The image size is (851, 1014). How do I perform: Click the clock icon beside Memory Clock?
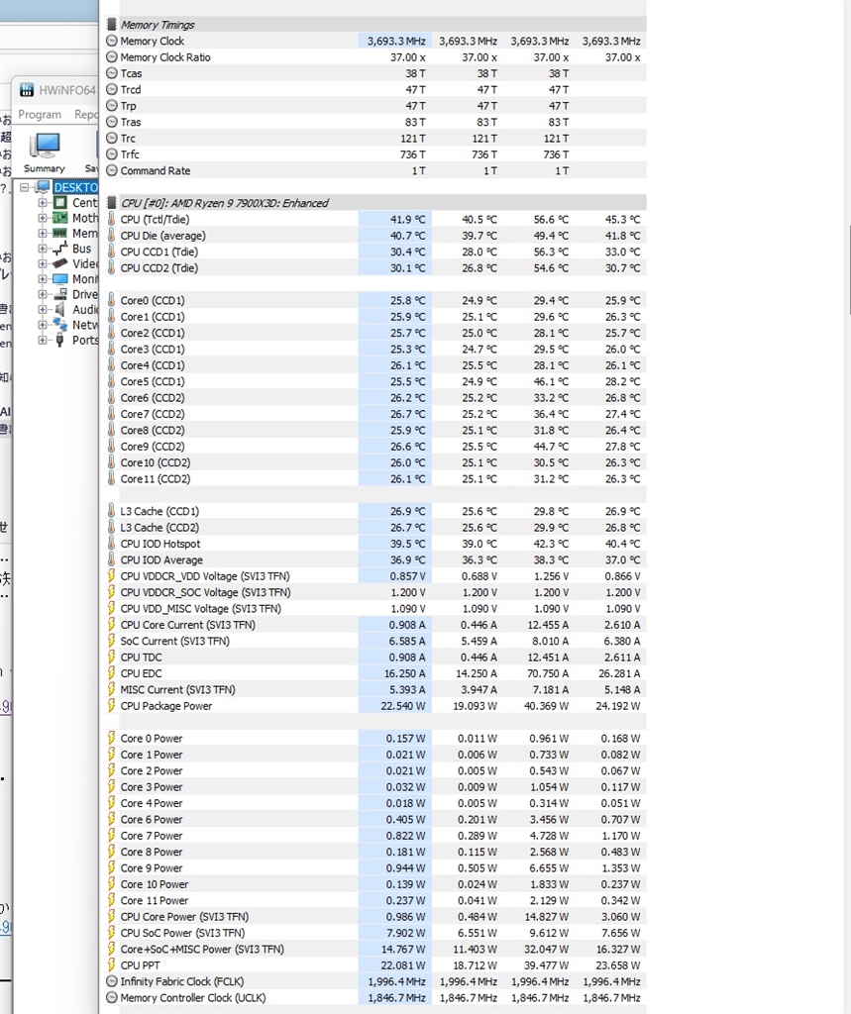tap(111, 41)
